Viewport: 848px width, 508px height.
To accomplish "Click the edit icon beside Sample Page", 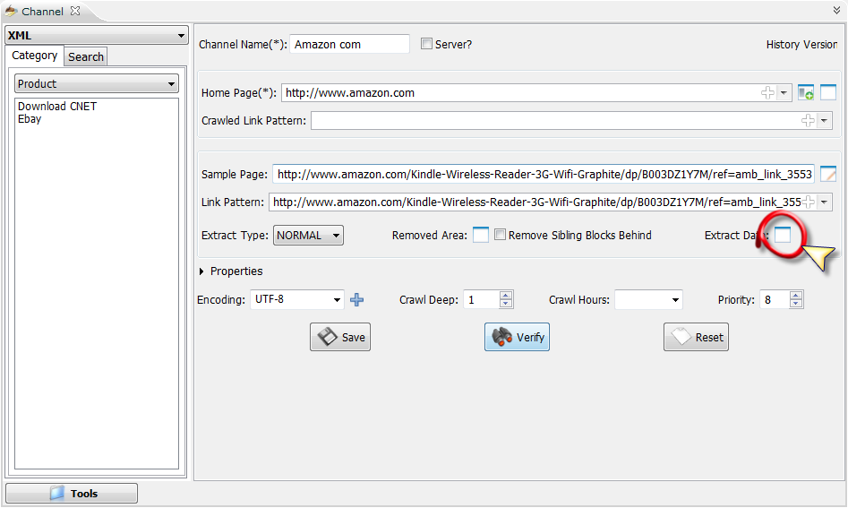I will click(828, 175).
